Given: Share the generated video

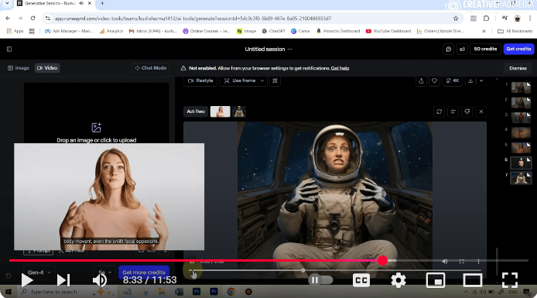Looking at the screenshot, I should click(x=421, y=80).
